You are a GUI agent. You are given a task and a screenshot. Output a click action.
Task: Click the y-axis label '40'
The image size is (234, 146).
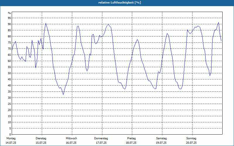click(x=9, y=86)
